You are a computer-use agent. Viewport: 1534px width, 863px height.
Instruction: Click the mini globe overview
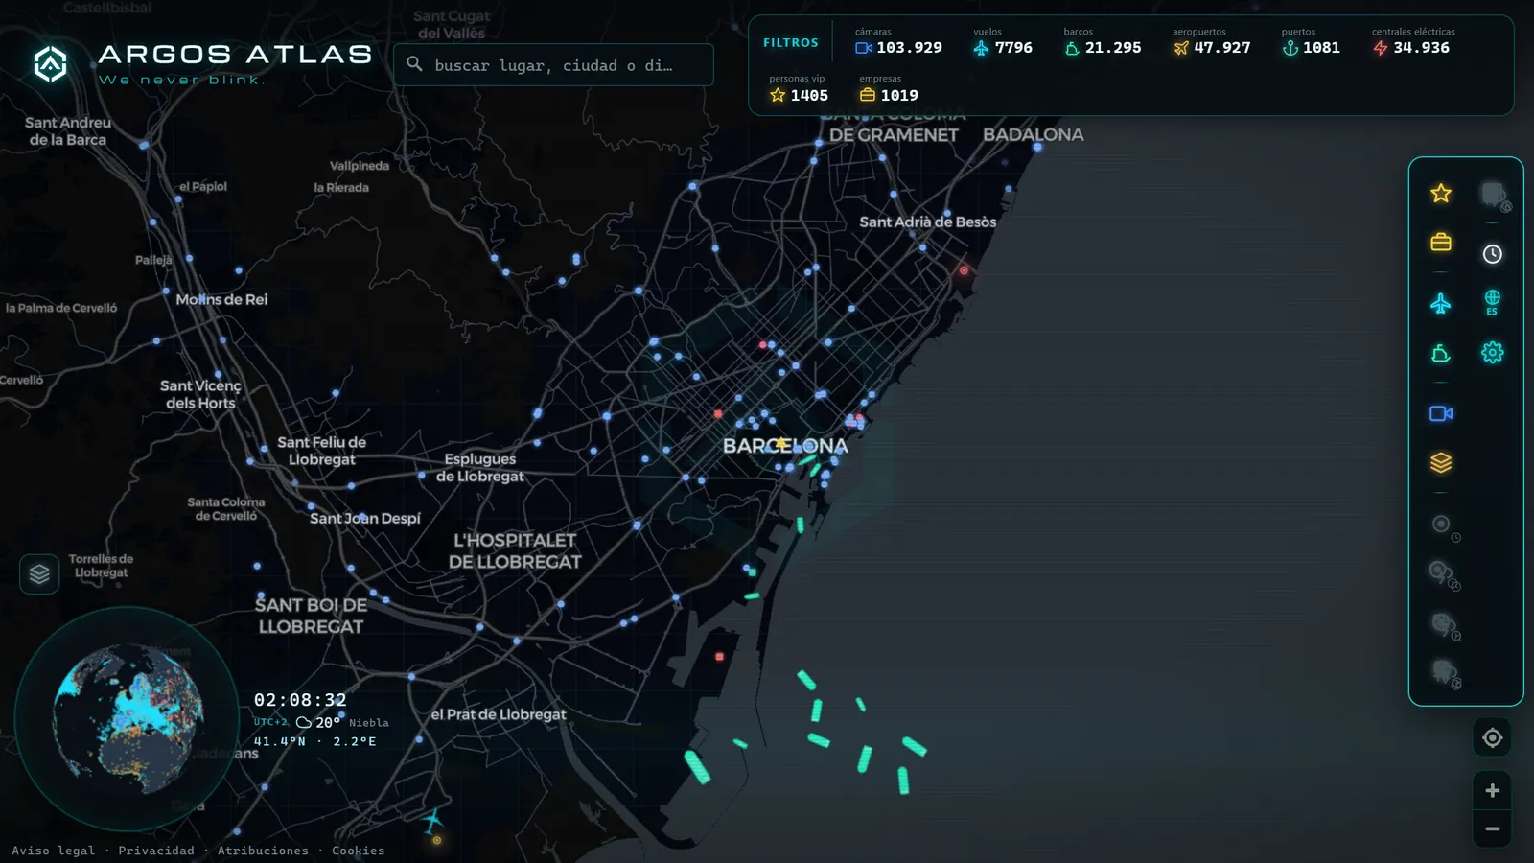127,719
